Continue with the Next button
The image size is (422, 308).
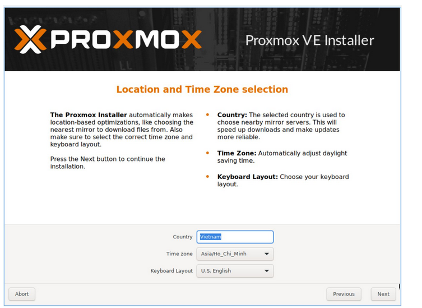pyautogui.click(x=383, y=294)
